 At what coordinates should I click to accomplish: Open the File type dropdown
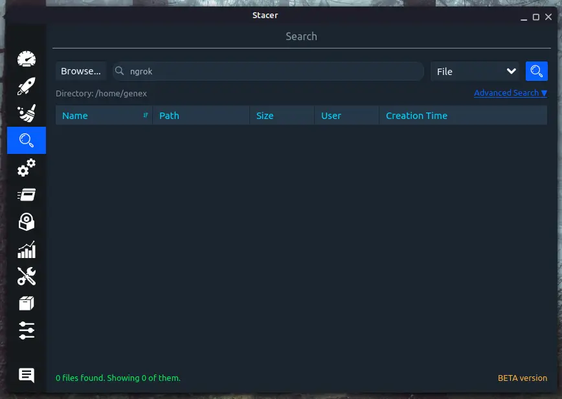pyautogui.click(x=475, y=71)
